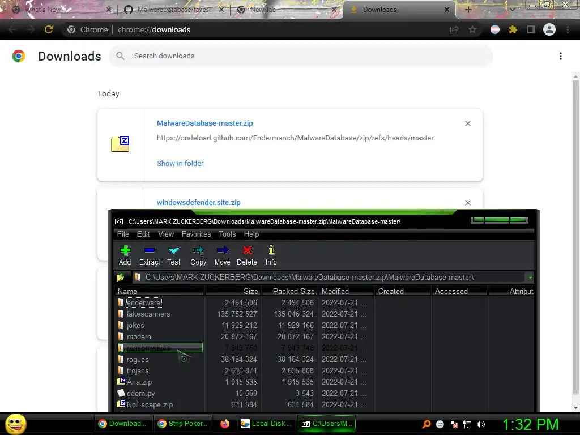Open the Tools menu in 7-Zip
Viewport: 580px width, 435px height.
[227, 234]
